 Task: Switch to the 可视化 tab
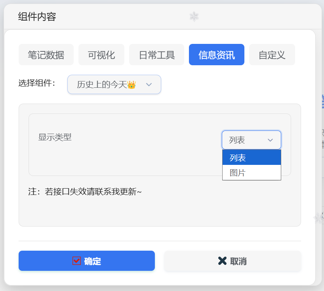pyautogui.click(x=101, y=55)
